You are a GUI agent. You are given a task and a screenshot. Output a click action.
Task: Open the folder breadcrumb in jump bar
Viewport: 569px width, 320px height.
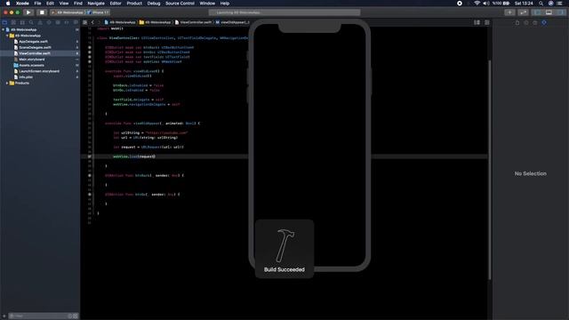pos(156,22)
